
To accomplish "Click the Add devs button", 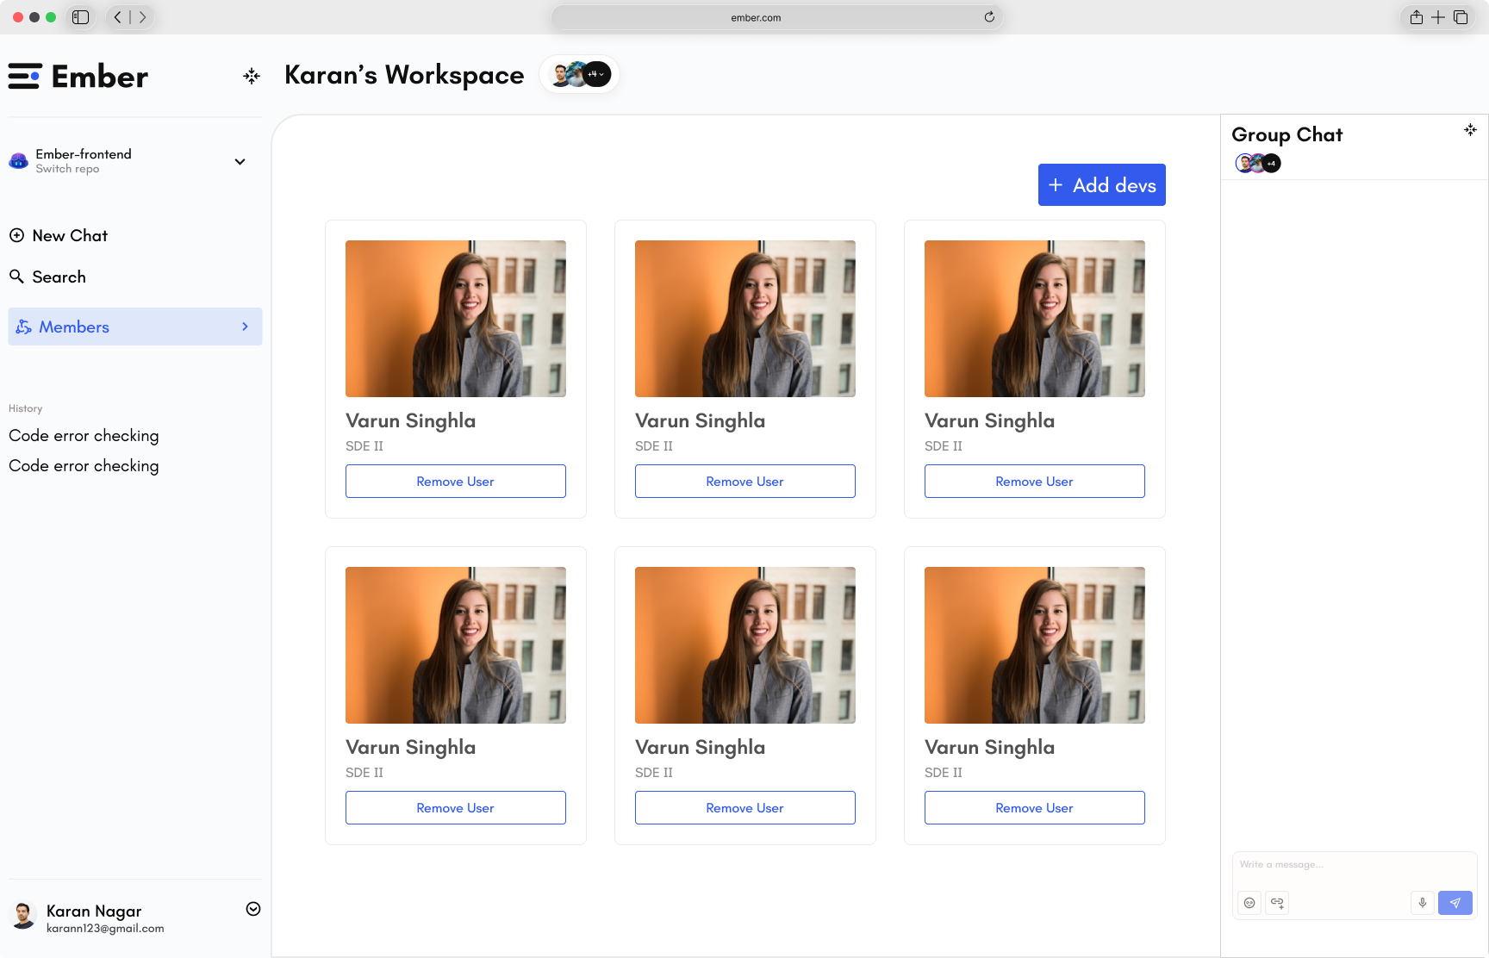I will pyautogui.click(x=1101, y=185).
